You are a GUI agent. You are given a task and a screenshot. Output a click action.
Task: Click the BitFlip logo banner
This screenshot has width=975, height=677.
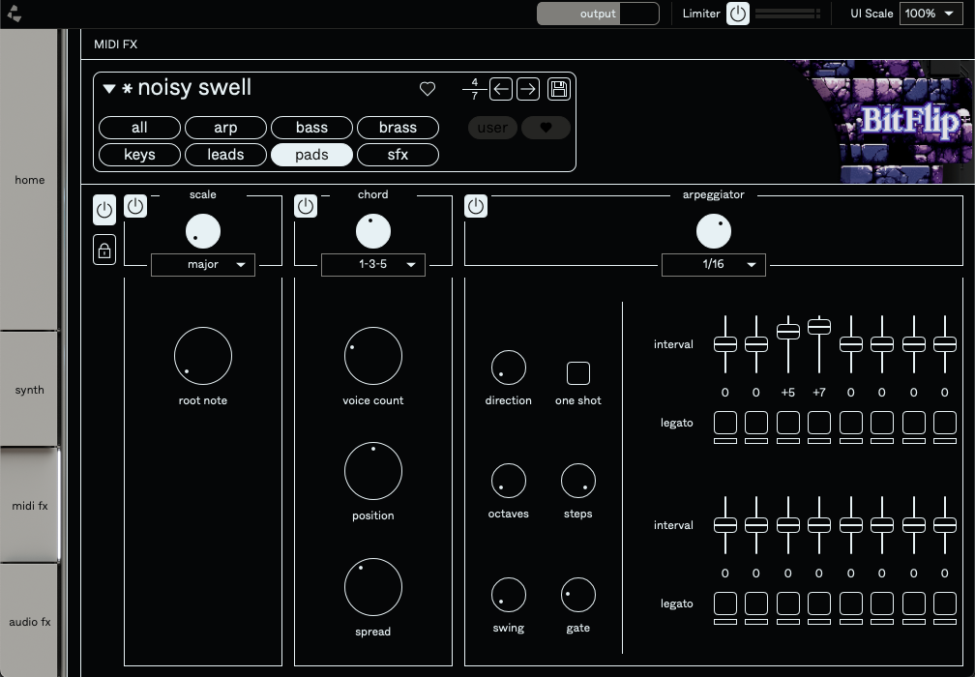(x=882, y=121)
